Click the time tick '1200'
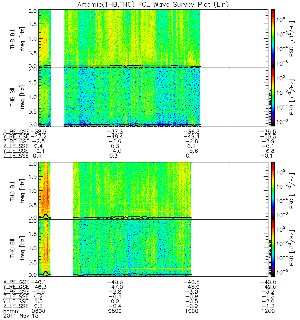This screenshot has width=300, height=320. (268, 311)
